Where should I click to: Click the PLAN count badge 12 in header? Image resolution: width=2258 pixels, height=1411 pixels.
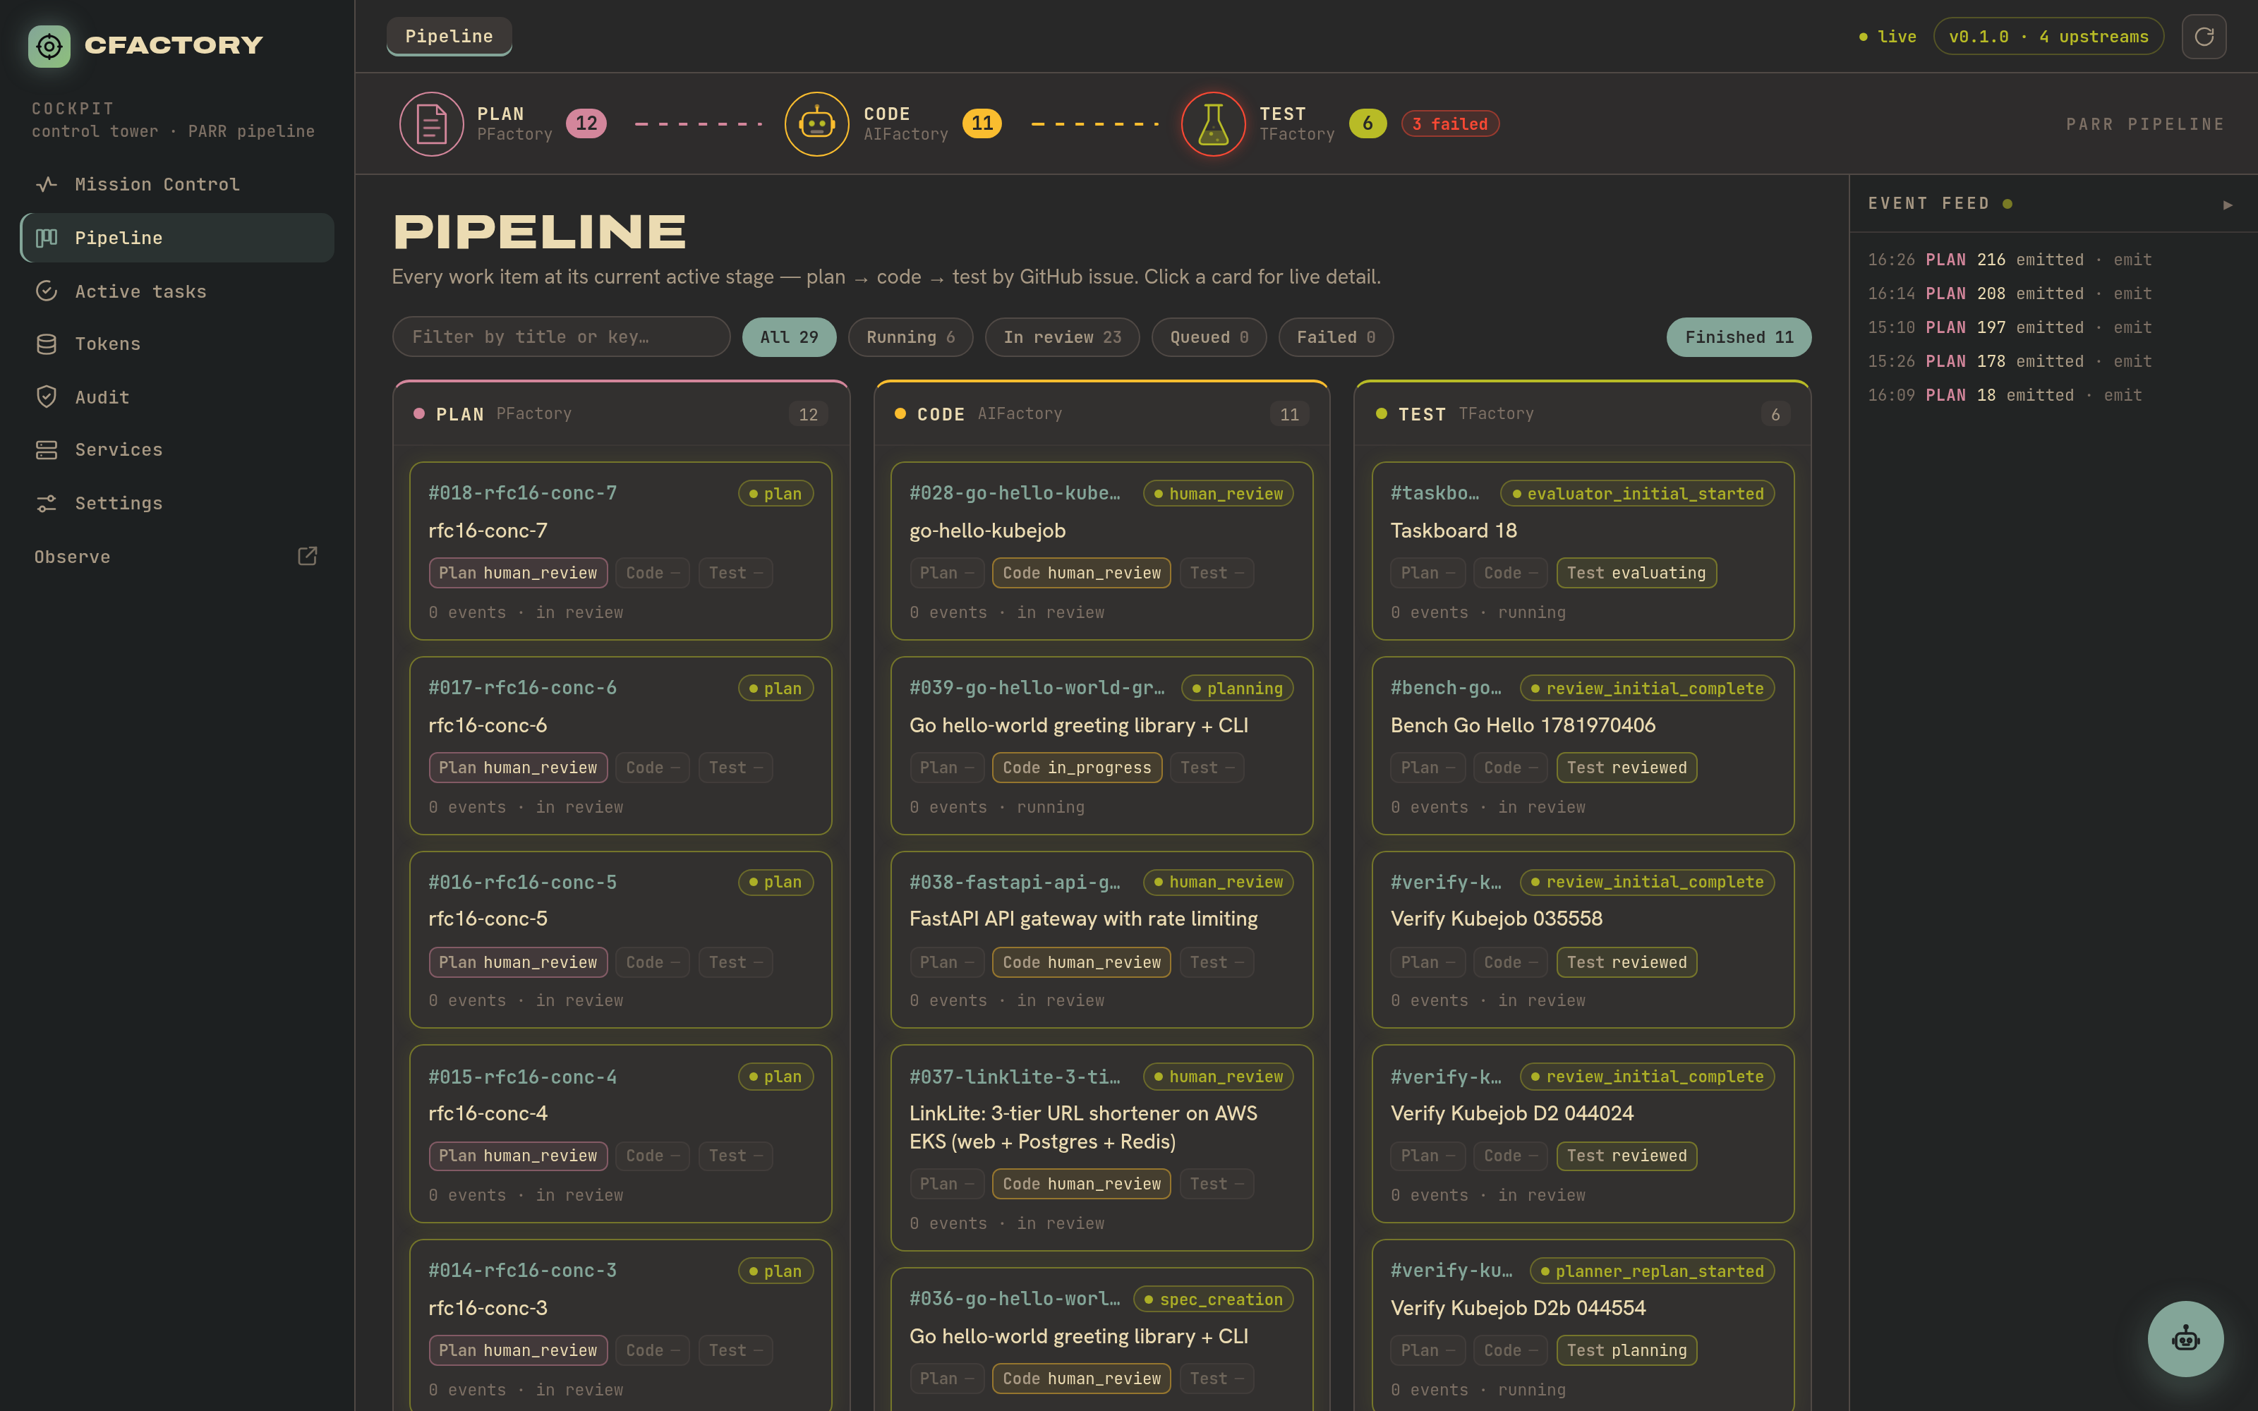point(586,123)
